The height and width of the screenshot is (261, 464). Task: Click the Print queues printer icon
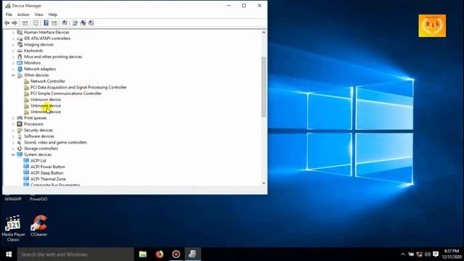pyautogui.click(x=20, y=117)
